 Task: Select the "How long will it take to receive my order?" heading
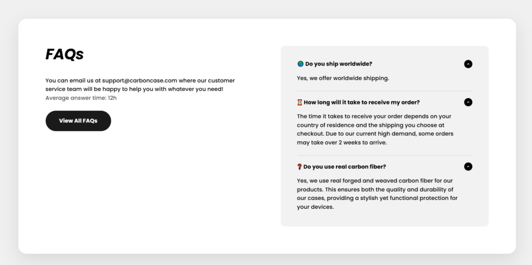coord(362,102)
